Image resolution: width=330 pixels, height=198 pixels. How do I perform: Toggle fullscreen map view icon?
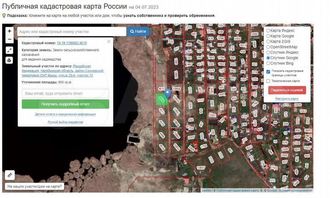pyautogui.click(x=9, y=50)
